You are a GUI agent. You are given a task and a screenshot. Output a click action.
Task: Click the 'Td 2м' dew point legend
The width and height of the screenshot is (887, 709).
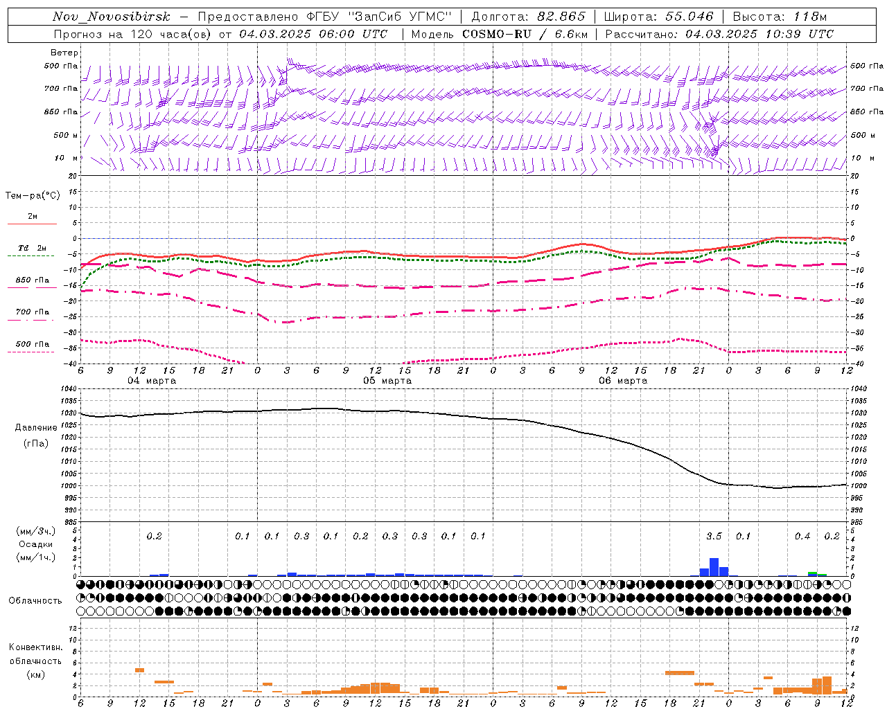[32, 248]
